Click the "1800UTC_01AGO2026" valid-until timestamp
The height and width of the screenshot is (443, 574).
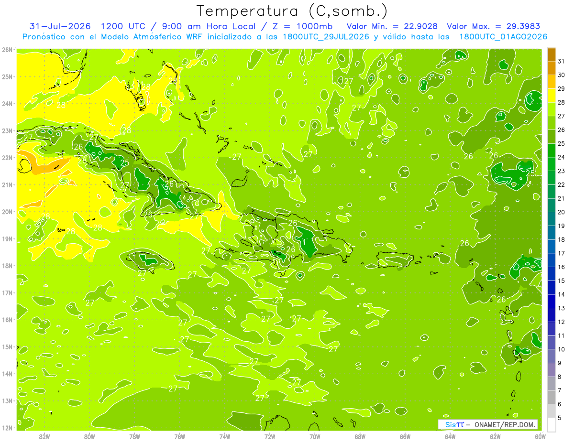point(503,37)
